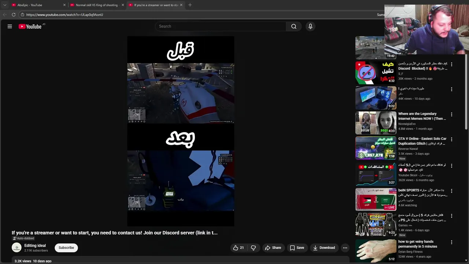This screenshot has width=469, height=264.
Task: Open the Dylan Berg Fitness channel name
Action: coord(410,252)
